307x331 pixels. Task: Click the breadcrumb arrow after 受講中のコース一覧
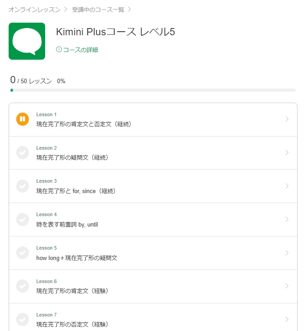(x=130, y=9)
